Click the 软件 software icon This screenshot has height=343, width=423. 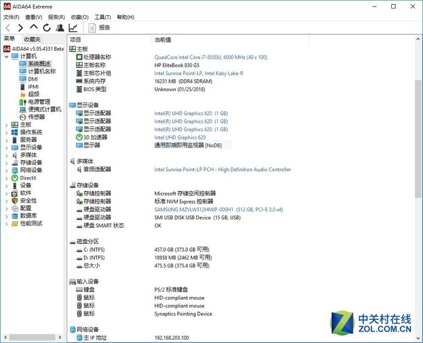pos(15,194)
